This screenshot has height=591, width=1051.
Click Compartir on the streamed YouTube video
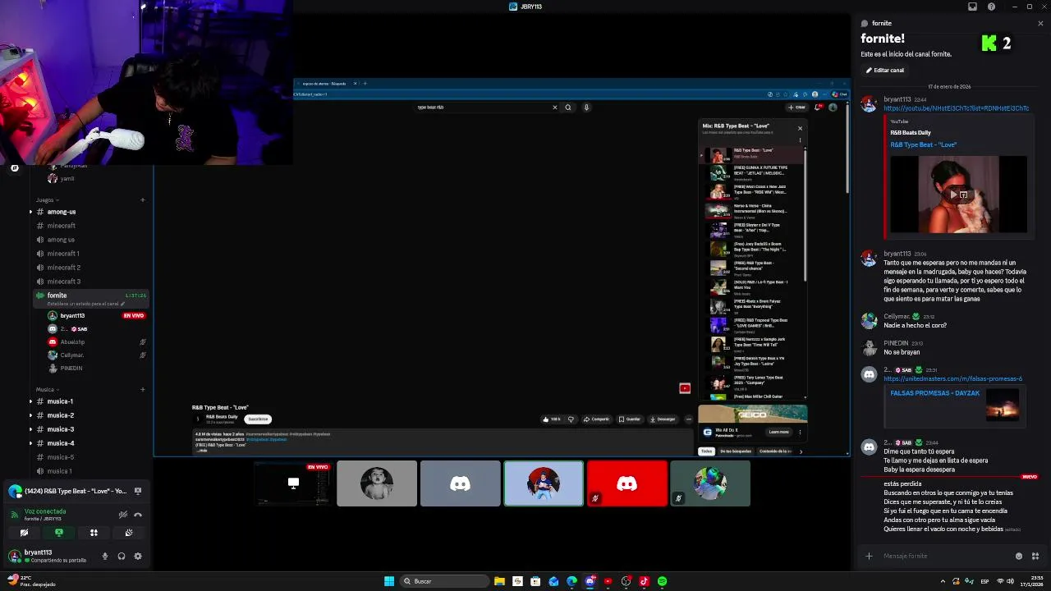click(x=596, y=419)
